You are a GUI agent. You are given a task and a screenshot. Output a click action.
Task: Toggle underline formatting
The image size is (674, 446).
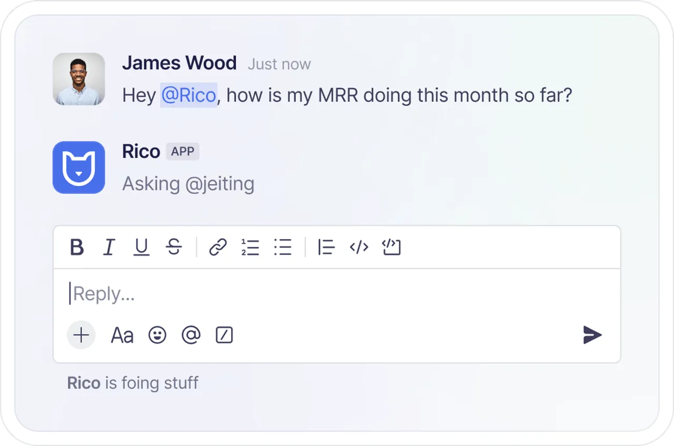pyautogui.click(x=141, y=247)
